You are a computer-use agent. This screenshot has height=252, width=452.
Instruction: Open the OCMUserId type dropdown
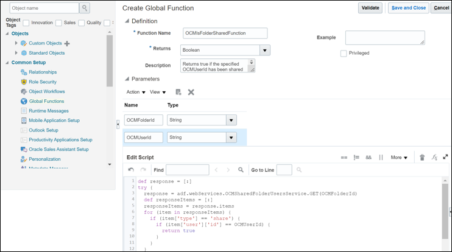pyautogui.click(x=231, y=138)
